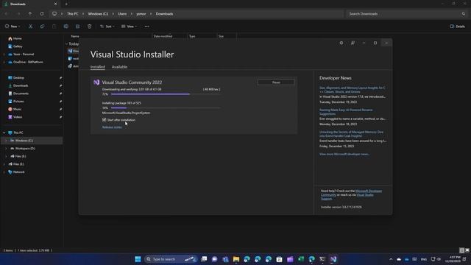The width and height of the screenshot is (471, 265).
Task: Expand the Windows (C:) drive node
Action: click(6, 141)
